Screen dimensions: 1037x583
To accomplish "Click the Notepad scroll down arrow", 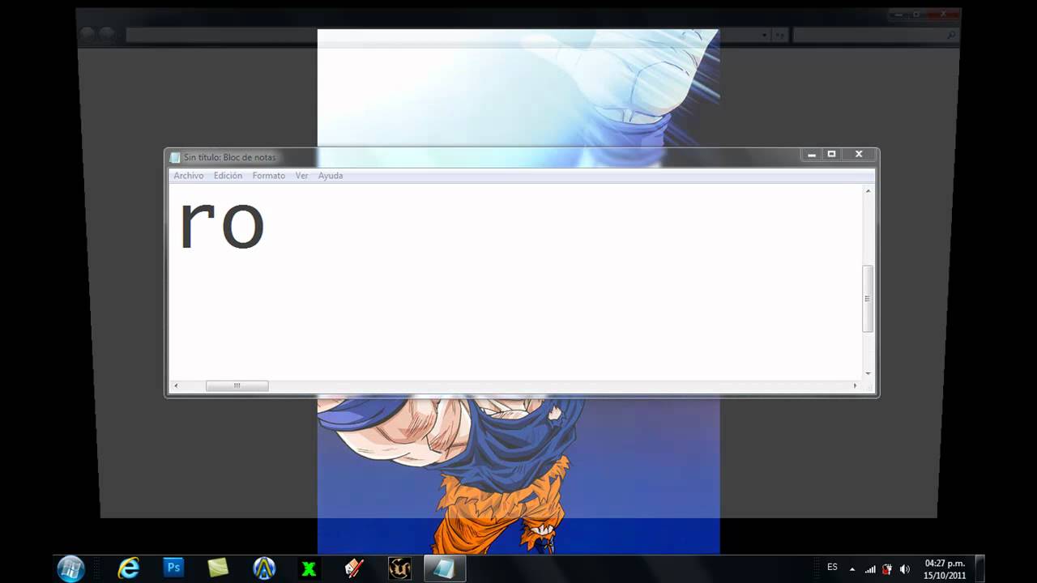I will coord(868,373).
